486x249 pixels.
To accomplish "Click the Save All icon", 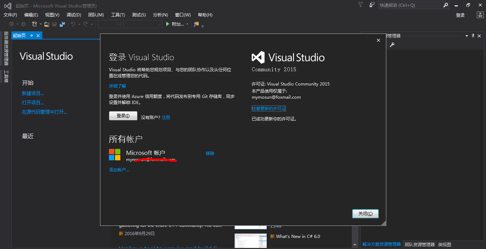I will (62, 24).
